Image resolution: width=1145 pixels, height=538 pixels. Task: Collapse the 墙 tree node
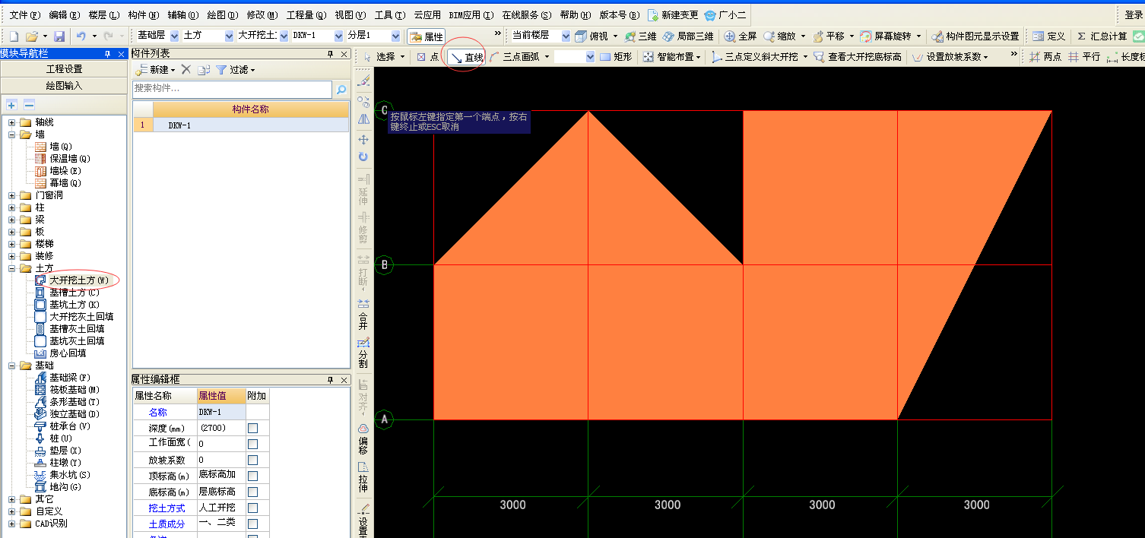click(11, 134)
